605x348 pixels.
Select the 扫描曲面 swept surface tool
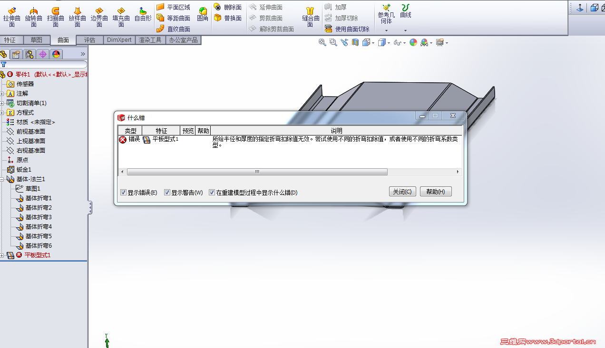coord(56,17)
